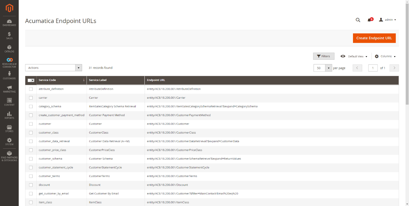
Task: Open Kensium A-M Connector menu
Action: point(9,63)
